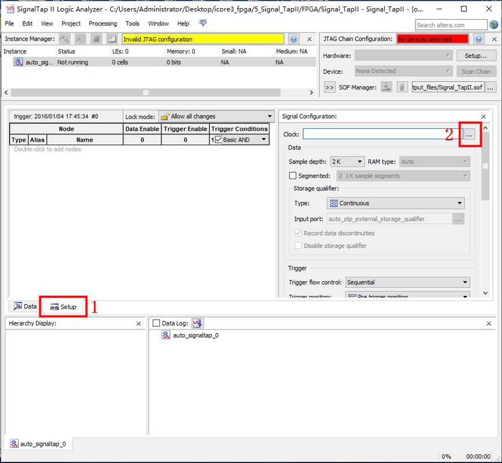Open the Sample depth dropdown
The width and height of the screenshot is (502, 463).
coord(348,162)
